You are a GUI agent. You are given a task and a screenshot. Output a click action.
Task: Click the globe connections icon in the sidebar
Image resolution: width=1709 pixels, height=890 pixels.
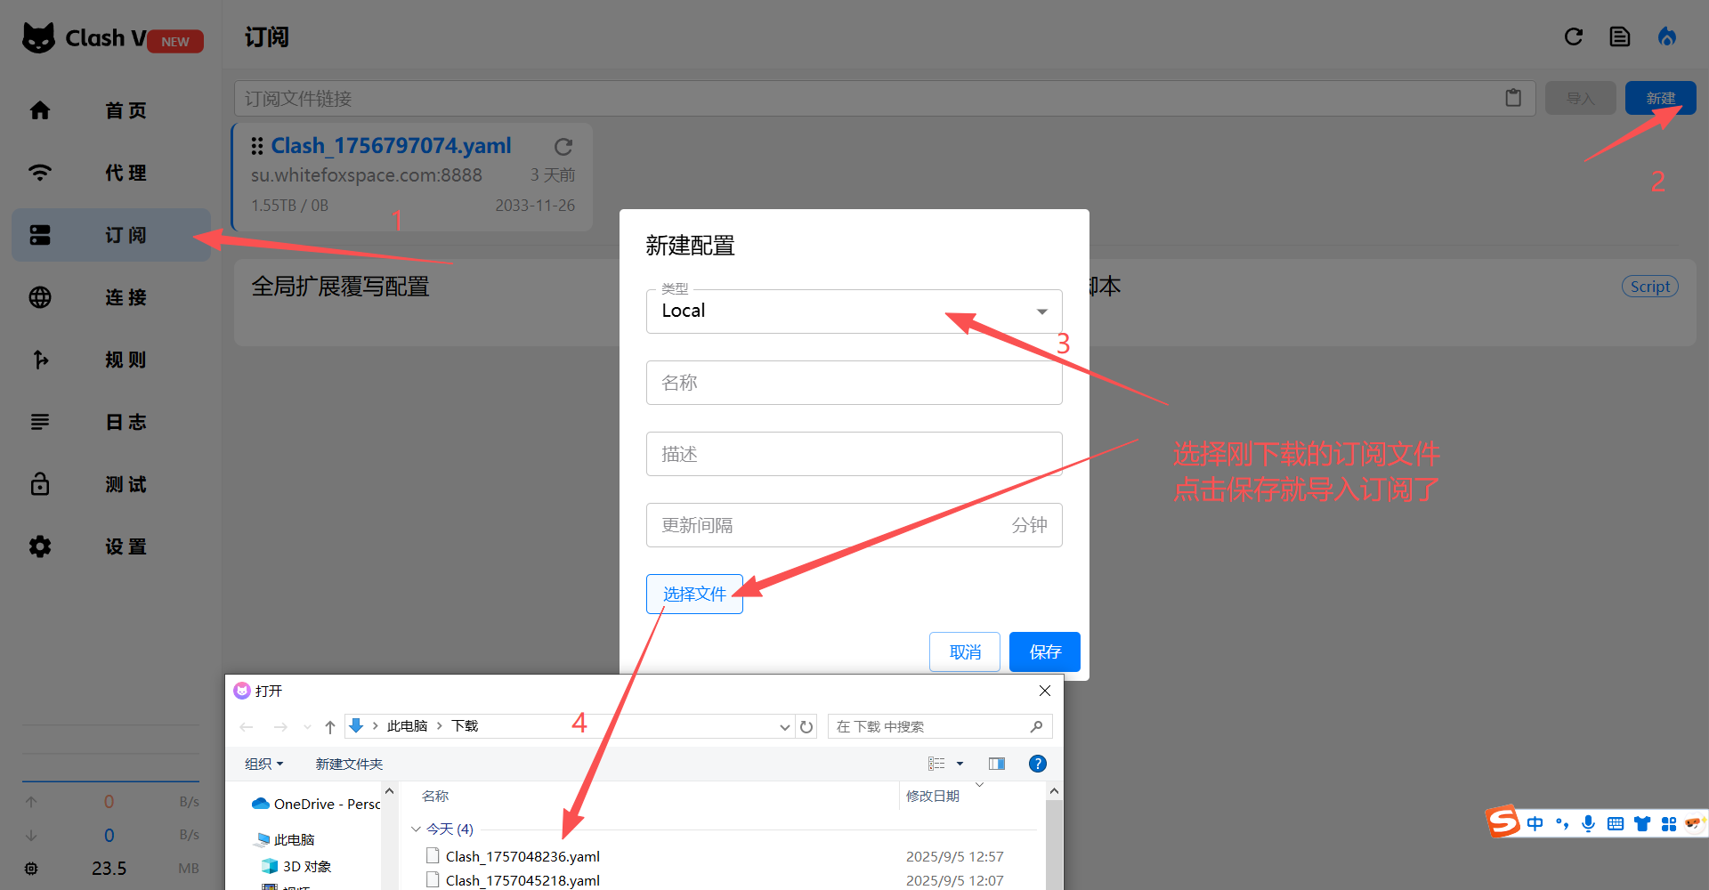coord(40,297)
